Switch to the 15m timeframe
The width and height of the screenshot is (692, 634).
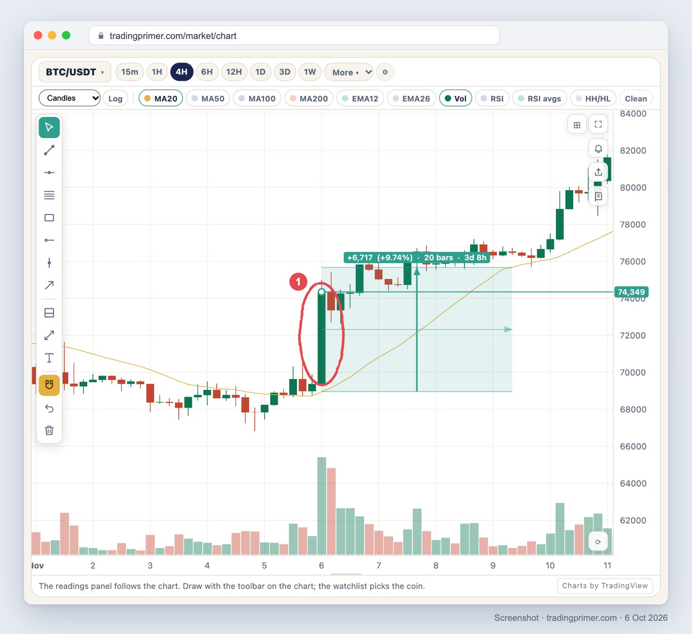[x=129, y=72]
